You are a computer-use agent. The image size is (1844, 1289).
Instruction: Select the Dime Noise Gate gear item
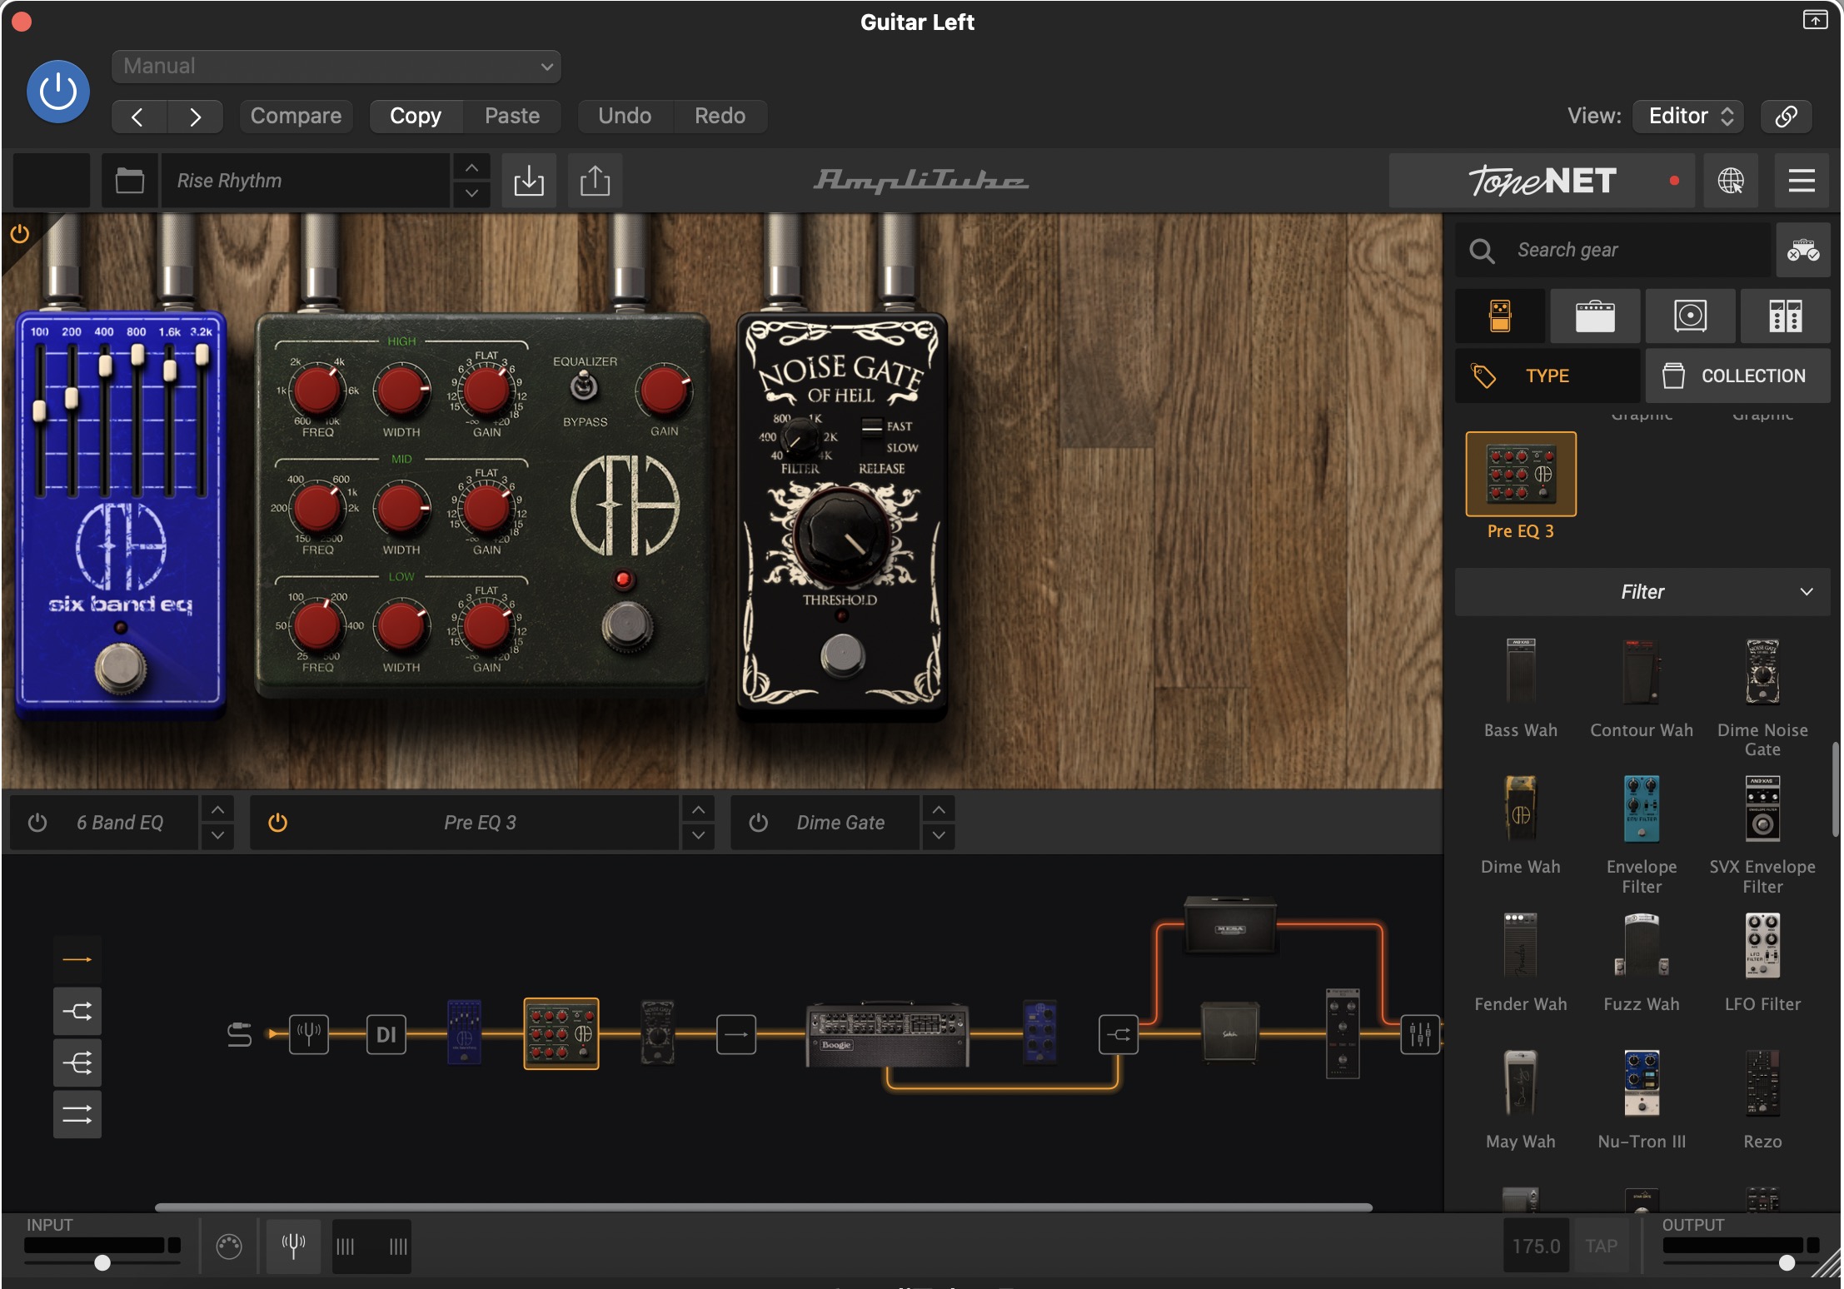[1762, 696]
